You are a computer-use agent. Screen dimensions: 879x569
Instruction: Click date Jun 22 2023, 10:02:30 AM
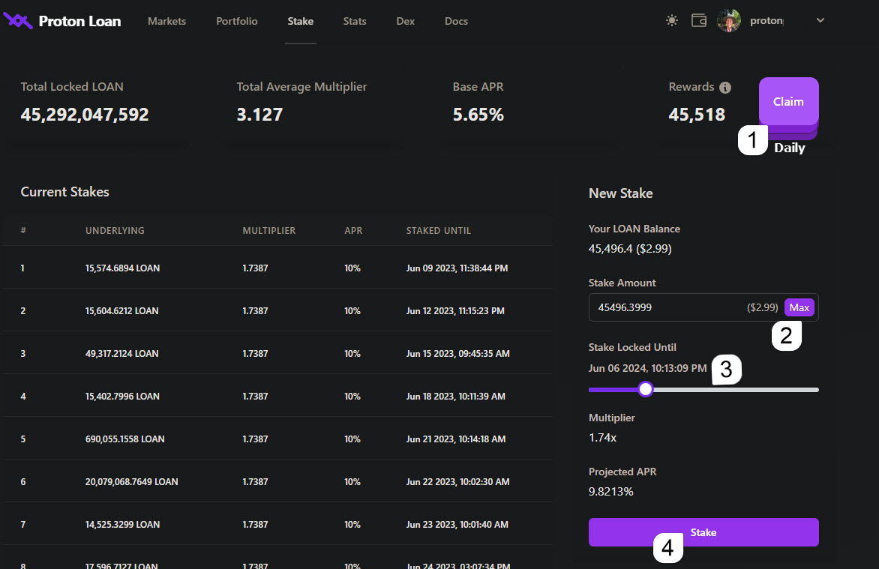tap(457, 481)
